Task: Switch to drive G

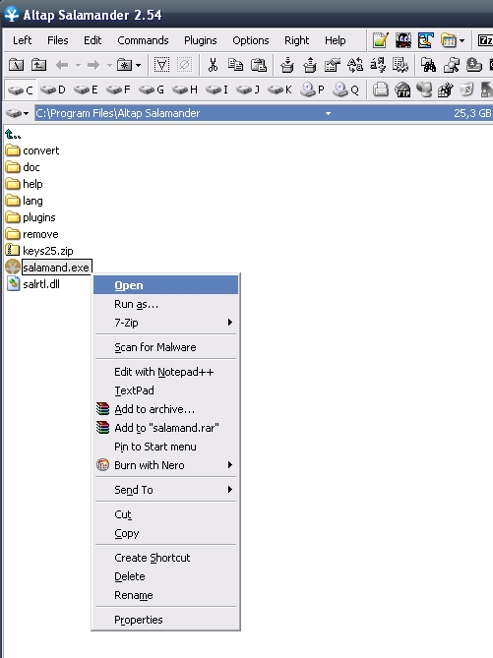Action: pos(152,90)
